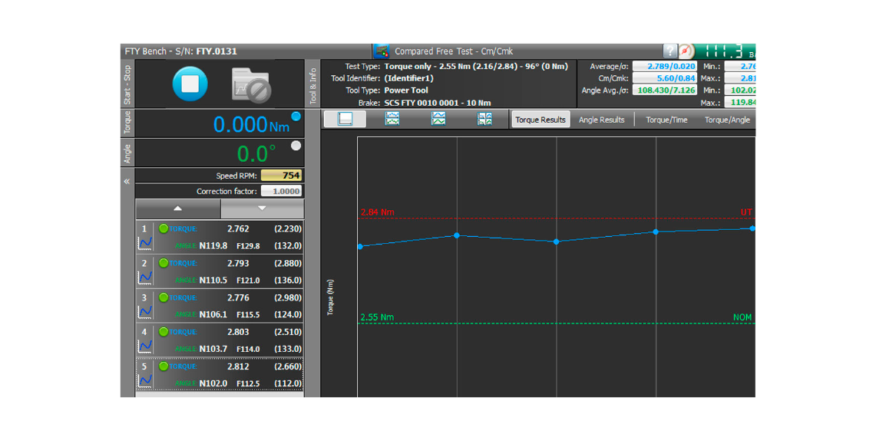The image size is (876, 427).
Task: Toggle the grey angle indicator dot
Action: click(x=296, y=146)
